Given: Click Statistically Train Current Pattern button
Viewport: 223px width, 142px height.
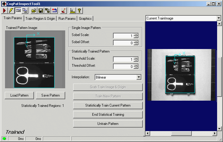Looking at the screenshot, I should 108,105.
